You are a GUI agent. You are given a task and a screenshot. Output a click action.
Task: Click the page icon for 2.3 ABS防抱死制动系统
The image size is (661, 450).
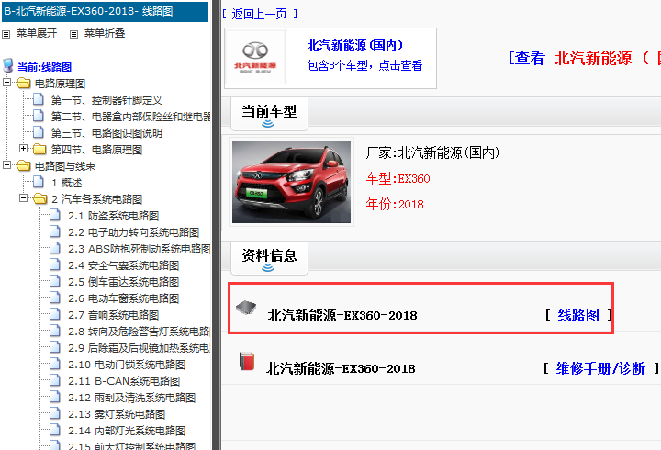pyautogui.click(x=55, y=248)
